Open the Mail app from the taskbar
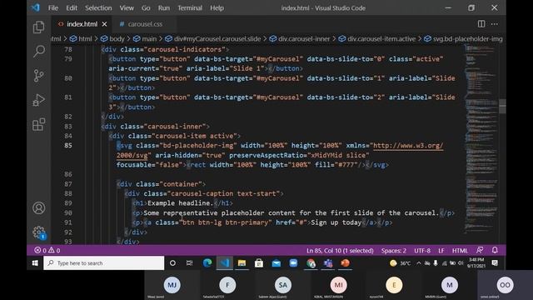Image resolution: width=533 pixels, height=300 pixels. [x=276, y=263]
